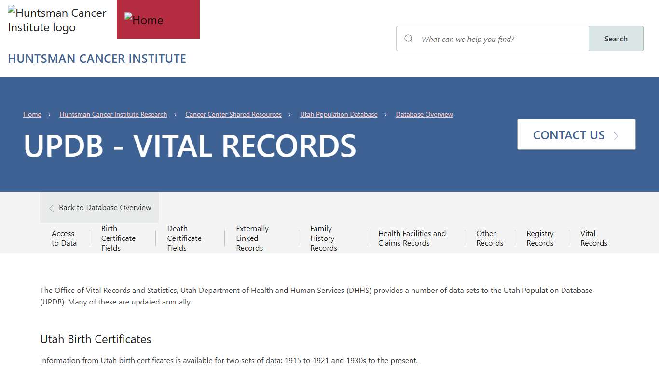The height and width of the screenshot is (370, 659).
Task: Switch to the Registry Records section
Action: coord(540,238)
